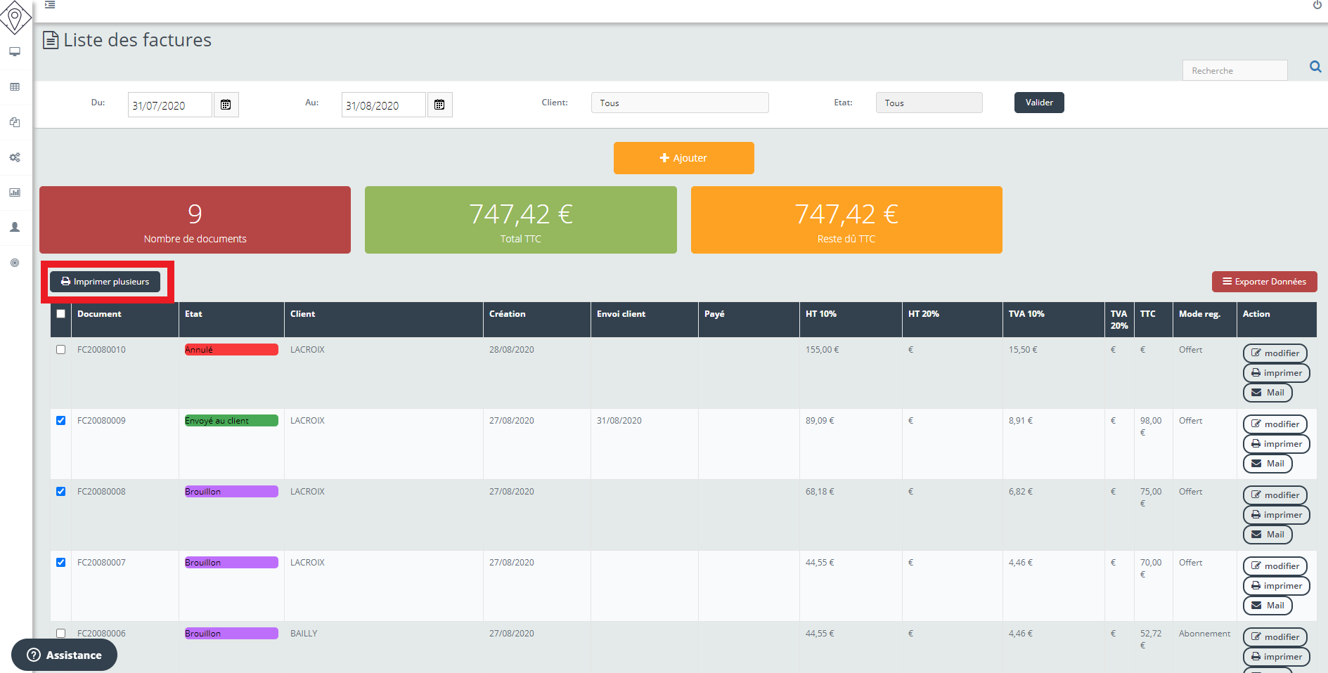
Task: Toggle the sidebar menu collapse icon
Action: tap(50, 5)
